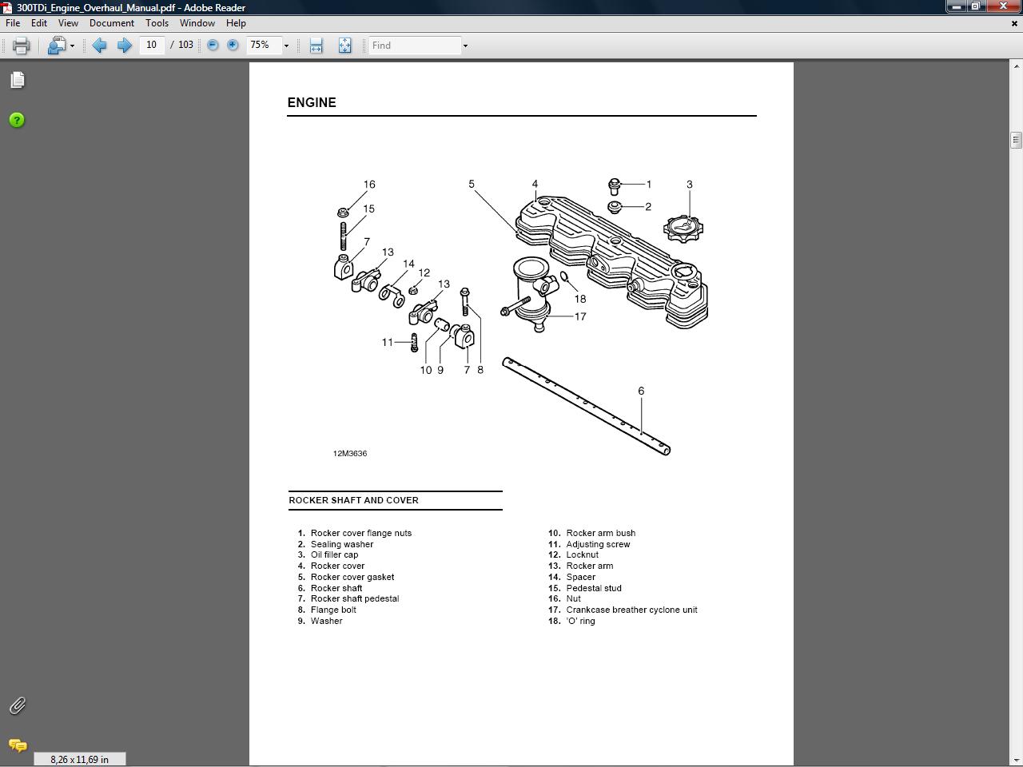
Task: Enable fit width scrolling mode
Action: point(316,46)
